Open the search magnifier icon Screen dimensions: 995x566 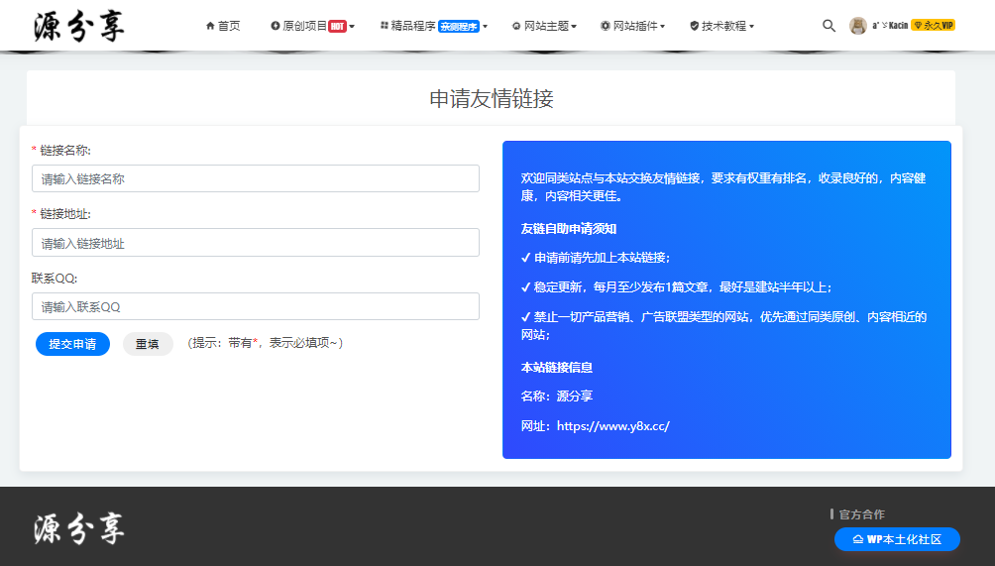point(829,26)
